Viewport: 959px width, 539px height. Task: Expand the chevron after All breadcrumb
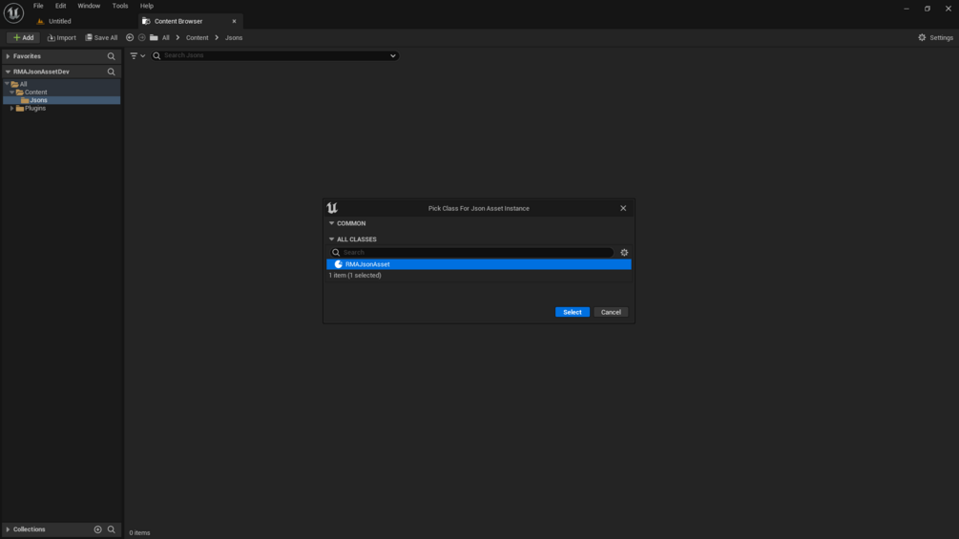[178, 38]
